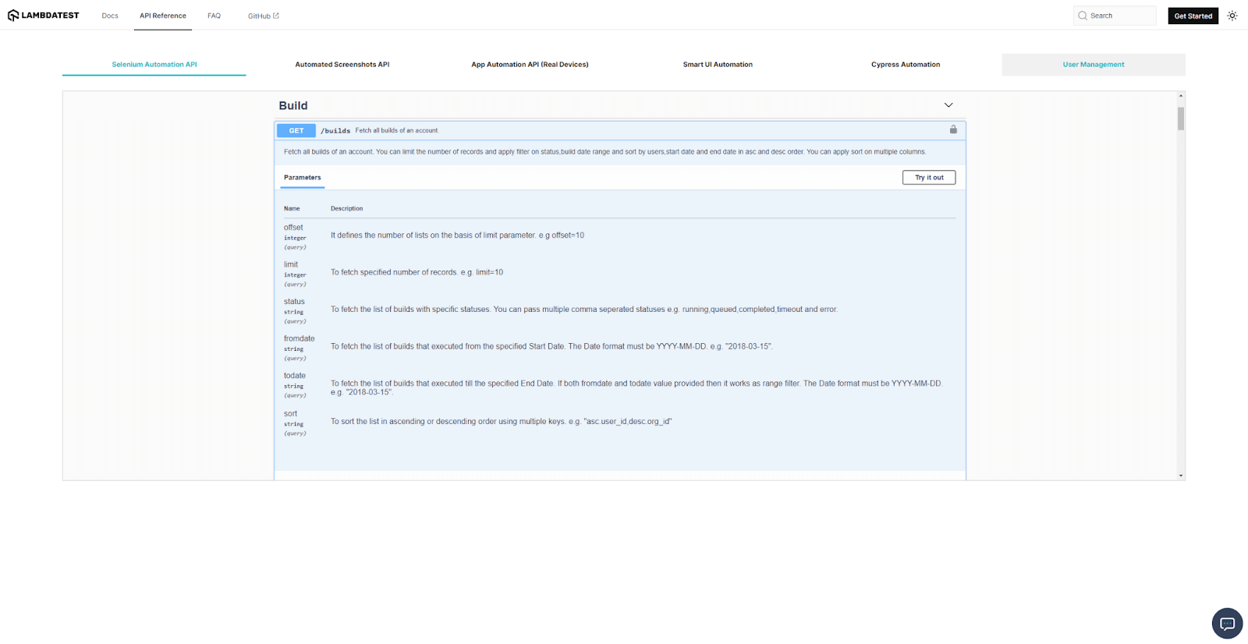Image resolution: width=1248 pixels, height=644 pixels.
Task: Click the scrollbar down arrow
Action: pos(1181,476)
